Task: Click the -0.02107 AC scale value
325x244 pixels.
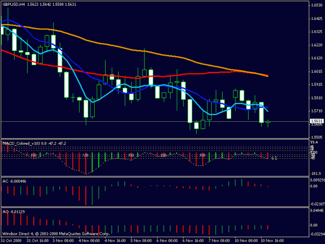Action: point(317,204)
